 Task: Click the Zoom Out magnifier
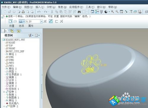point(117,12)
